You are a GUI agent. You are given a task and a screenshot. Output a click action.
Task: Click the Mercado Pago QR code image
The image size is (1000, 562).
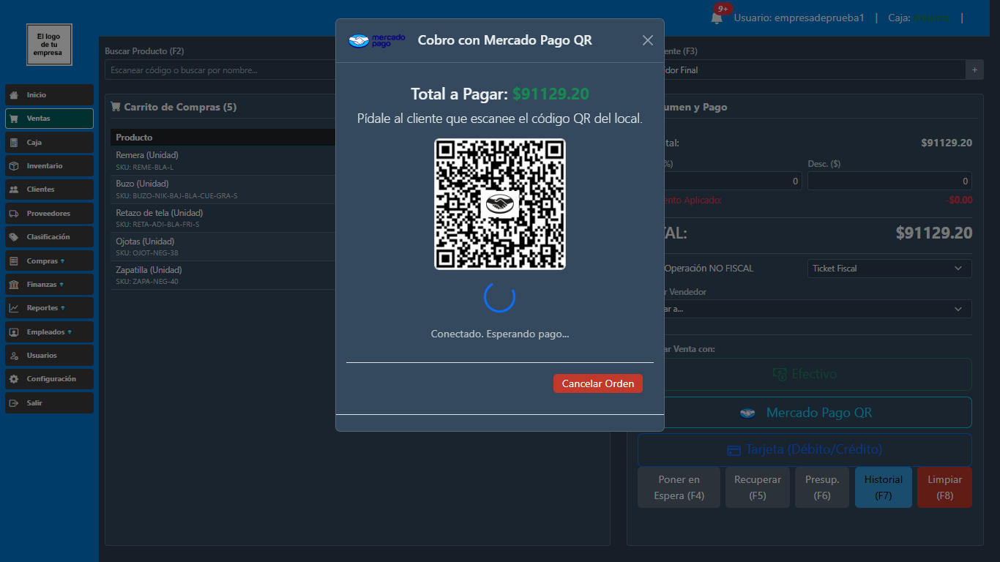(x=500, y=204)
